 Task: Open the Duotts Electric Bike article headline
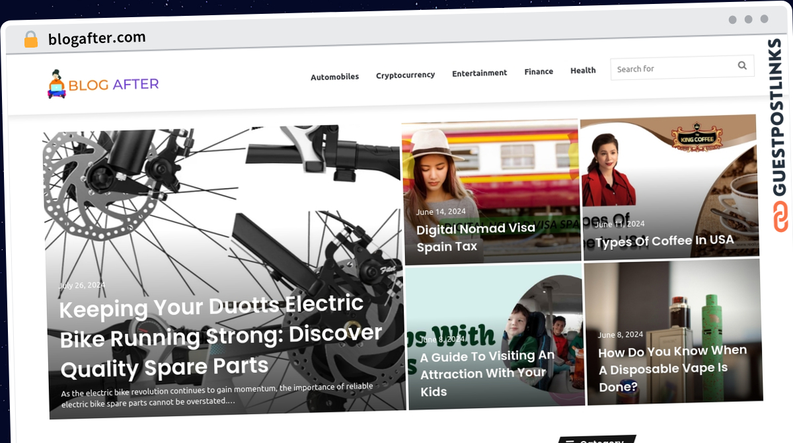pyautogui.click(x=221, y=337)
